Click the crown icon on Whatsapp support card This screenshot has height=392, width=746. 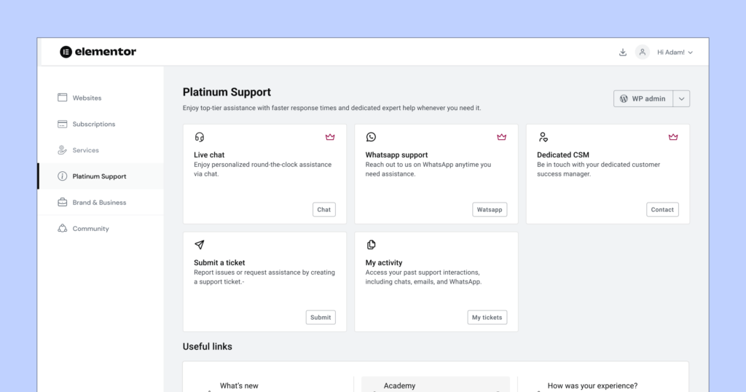click(501, 137)
